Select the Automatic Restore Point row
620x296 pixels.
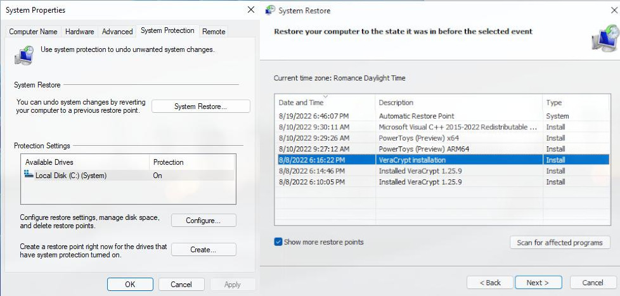pos(442,116)
